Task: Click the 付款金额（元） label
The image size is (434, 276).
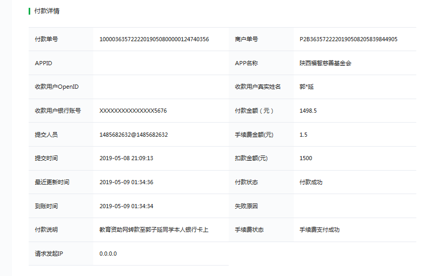Action: pyautogui.click(x=254, y=111)
